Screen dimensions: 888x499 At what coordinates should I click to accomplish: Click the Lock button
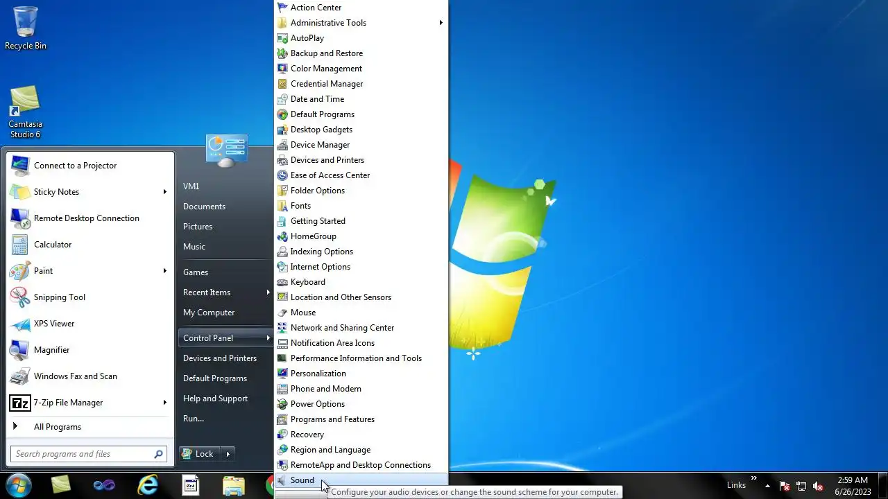click(199, 454)
